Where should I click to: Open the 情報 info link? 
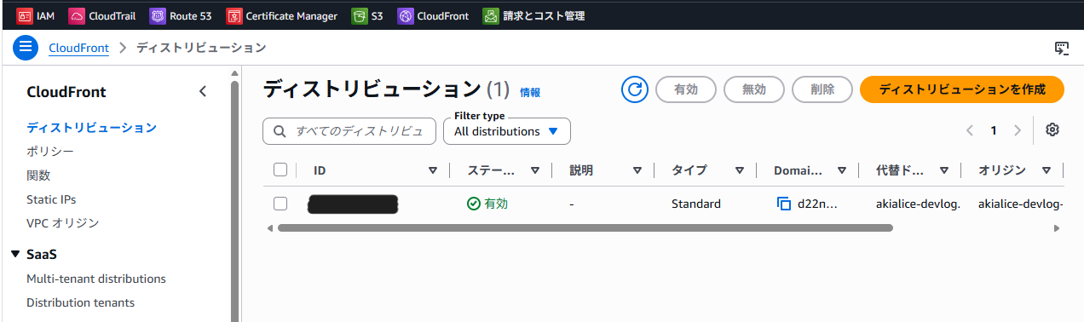pos(530,92)
